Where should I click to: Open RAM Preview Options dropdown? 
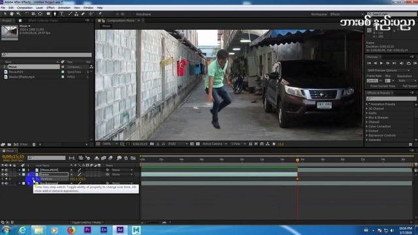click(x=389, y=70)
